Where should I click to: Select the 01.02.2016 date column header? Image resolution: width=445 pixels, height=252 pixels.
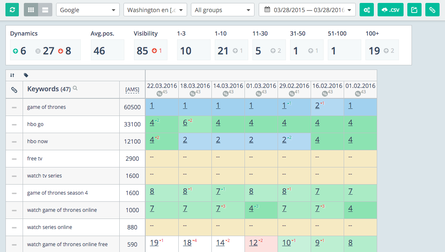[x=360, y=86]
